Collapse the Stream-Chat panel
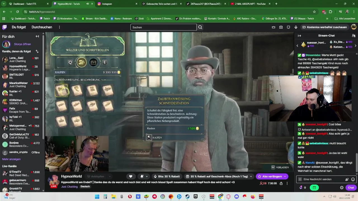Screen dimensions: 358x201 (x=299, y=36)
